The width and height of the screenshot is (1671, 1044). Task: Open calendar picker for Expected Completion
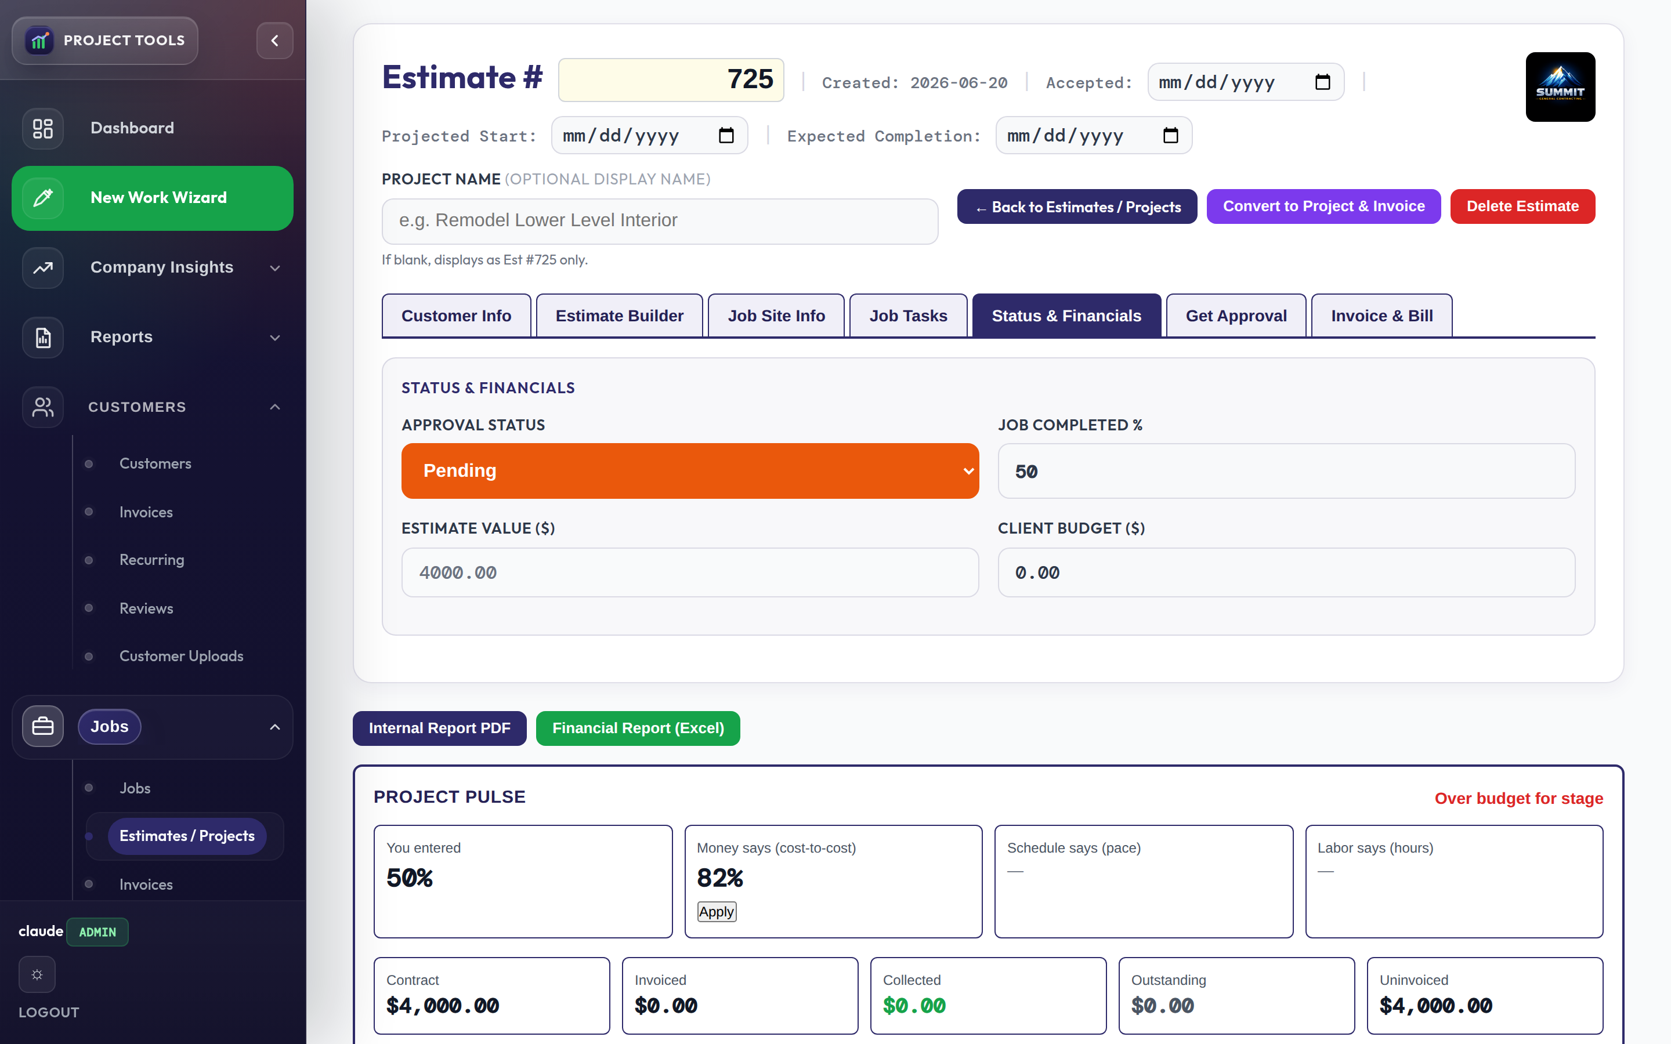(x=1170, y=135)
